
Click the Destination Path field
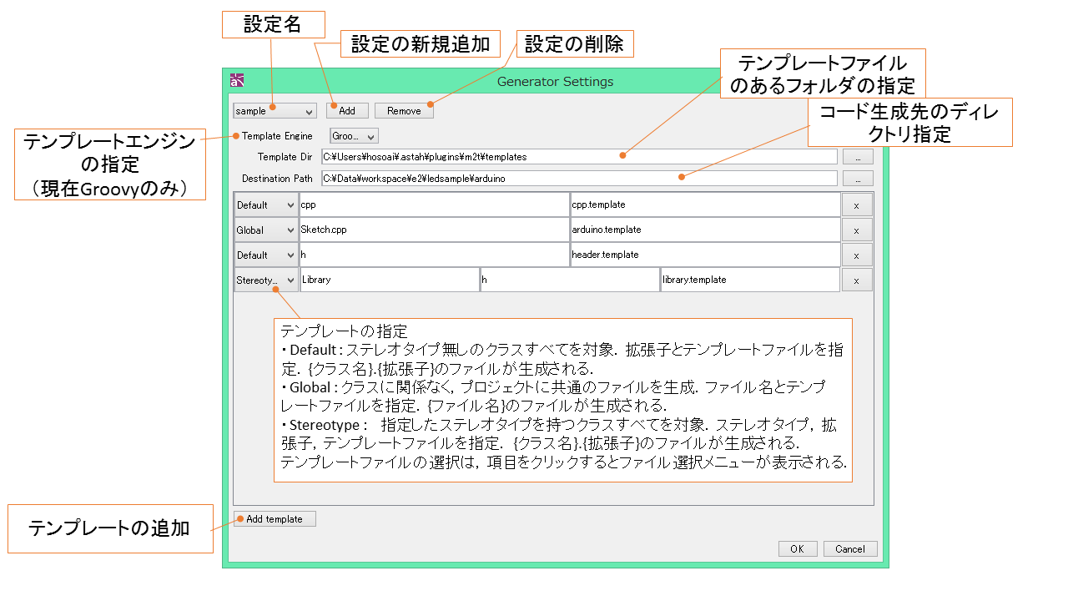579,178
